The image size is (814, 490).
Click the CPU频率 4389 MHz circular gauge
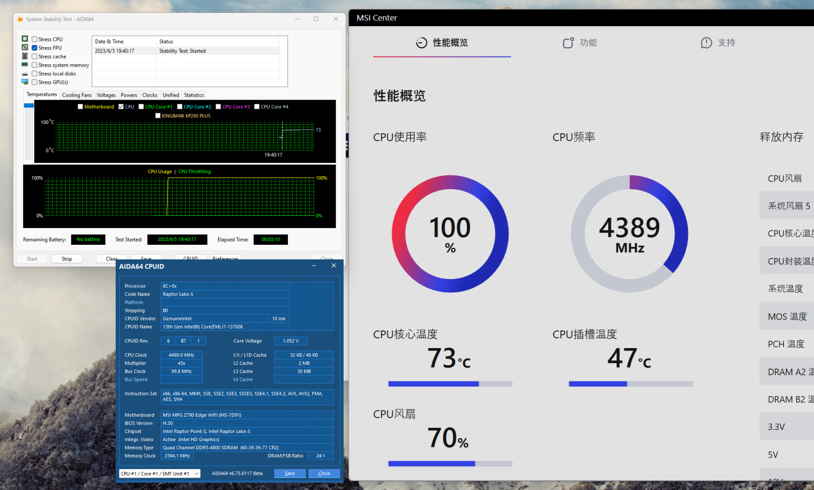(x=630, y=234)
